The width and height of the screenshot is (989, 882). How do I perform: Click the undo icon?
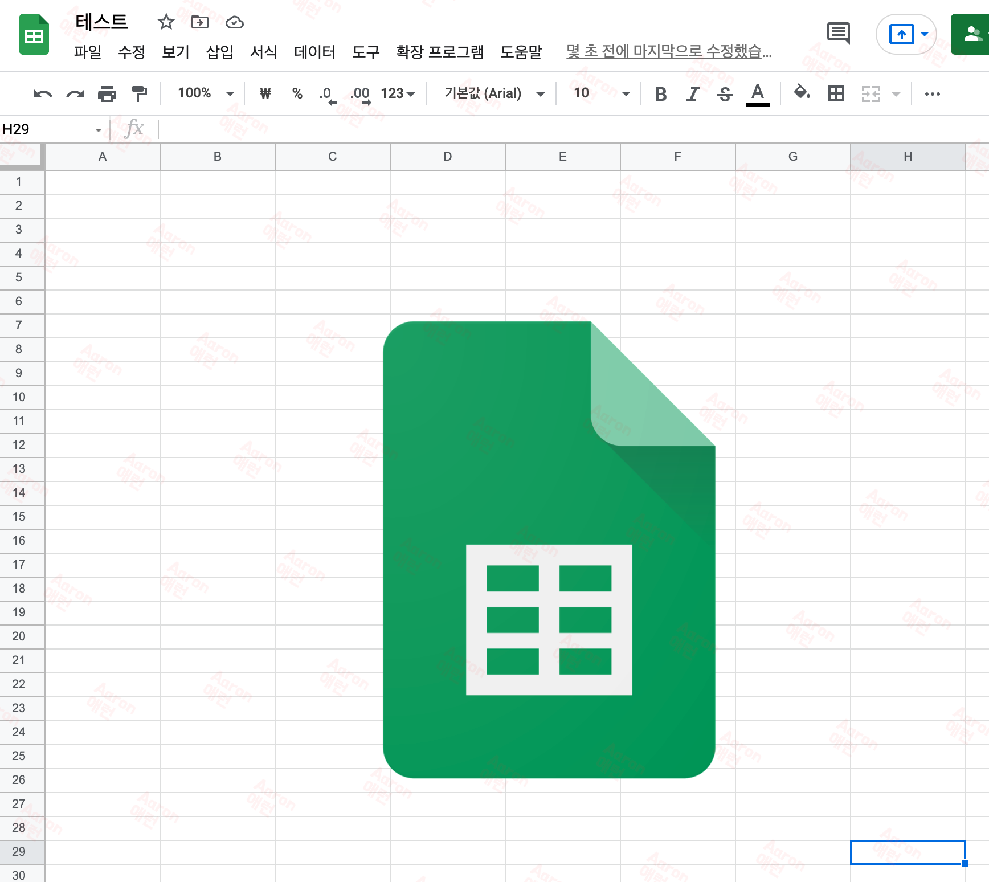coord(43,93)
